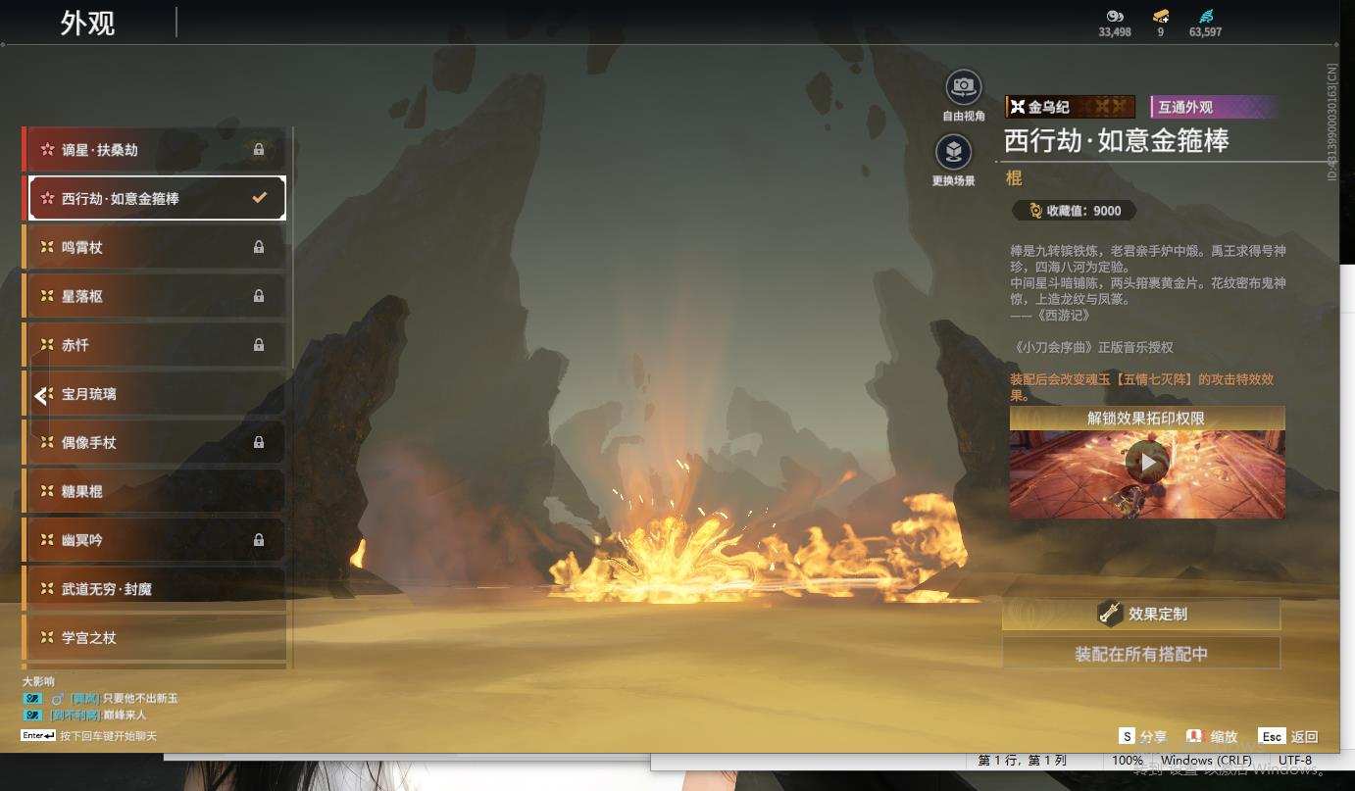Click the chat message 只要他不出新玉

point(140,699)
